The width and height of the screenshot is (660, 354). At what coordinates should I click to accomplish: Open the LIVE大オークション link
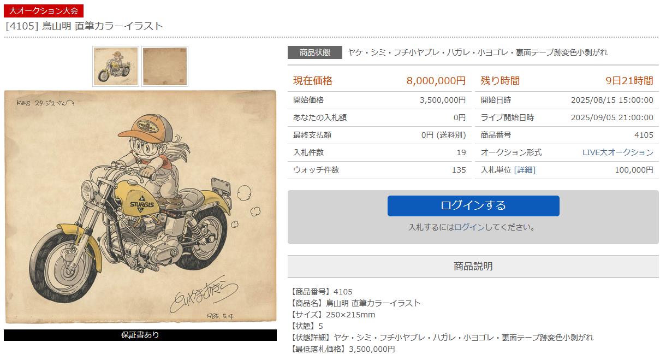(x=618, y=152)
